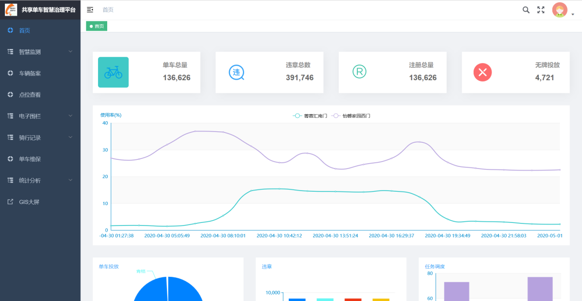This screenshot has height=301, width=582.
Task: Click the x-axis label 2020-04-30 16:29:37
Action: pyautogui.click(x=392, y=235)
